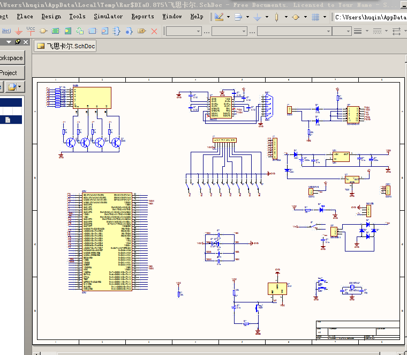Screen dimensions: 407x355
Task: Select the yellow display driver block top-left
Action: tap(92, 98)
